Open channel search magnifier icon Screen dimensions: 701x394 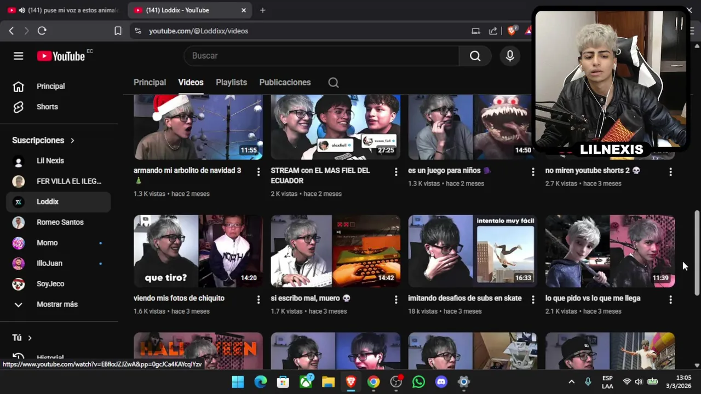(334, 83)
